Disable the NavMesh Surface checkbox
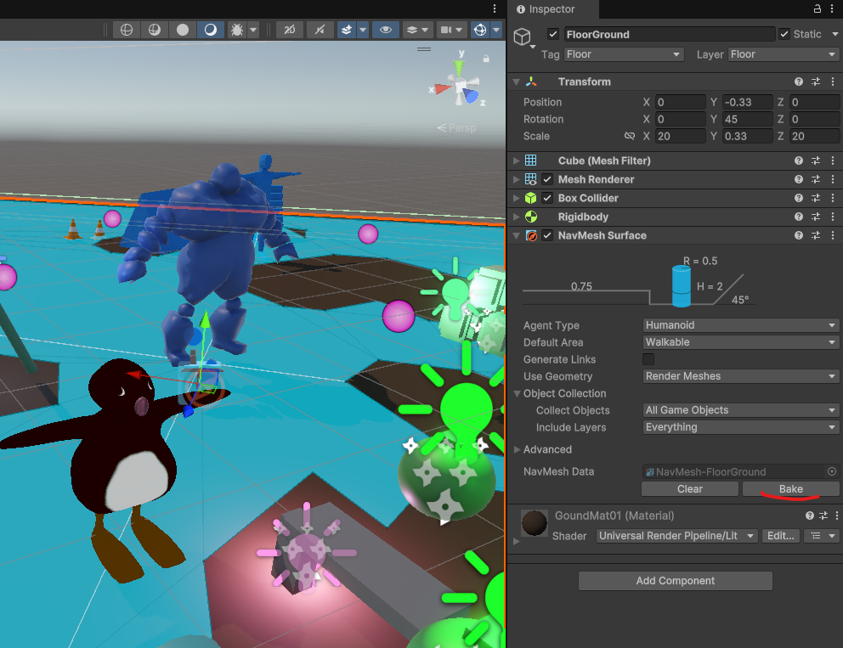The width and height of the screenshot is (843, 648). 547,235
